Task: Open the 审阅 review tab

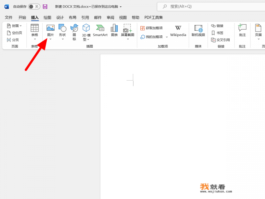Action: (110, 17)
